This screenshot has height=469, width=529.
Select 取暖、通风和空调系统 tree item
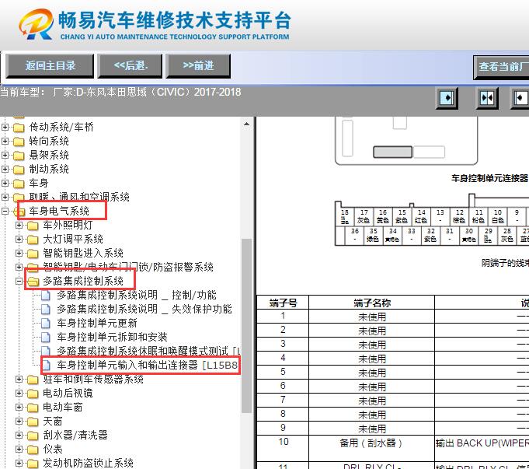pyautogui.click(x=79, y=197)
